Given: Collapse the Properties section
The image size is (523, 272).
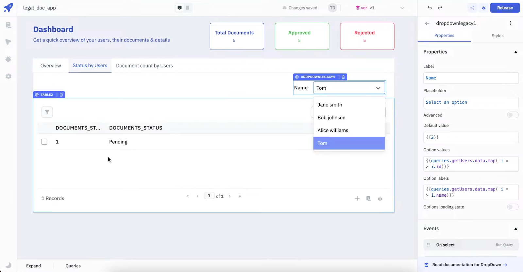Looking at the screenshot, I should pyautogui.click(x=515, y=52).
